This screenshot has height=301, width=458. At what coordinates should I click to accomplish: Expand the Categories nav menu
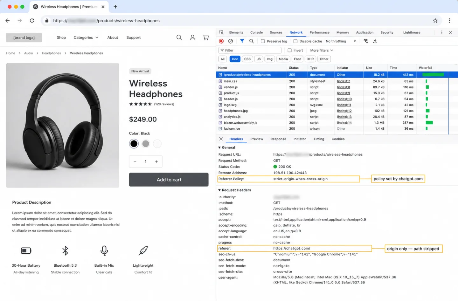pos(86,38)
